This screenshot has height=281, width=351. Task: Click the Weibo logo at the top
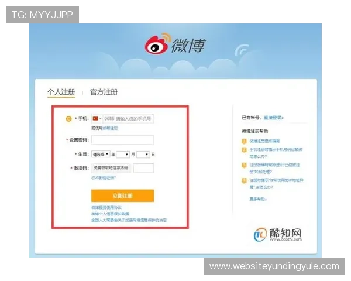pyautogui.click(x=174, y=44)
